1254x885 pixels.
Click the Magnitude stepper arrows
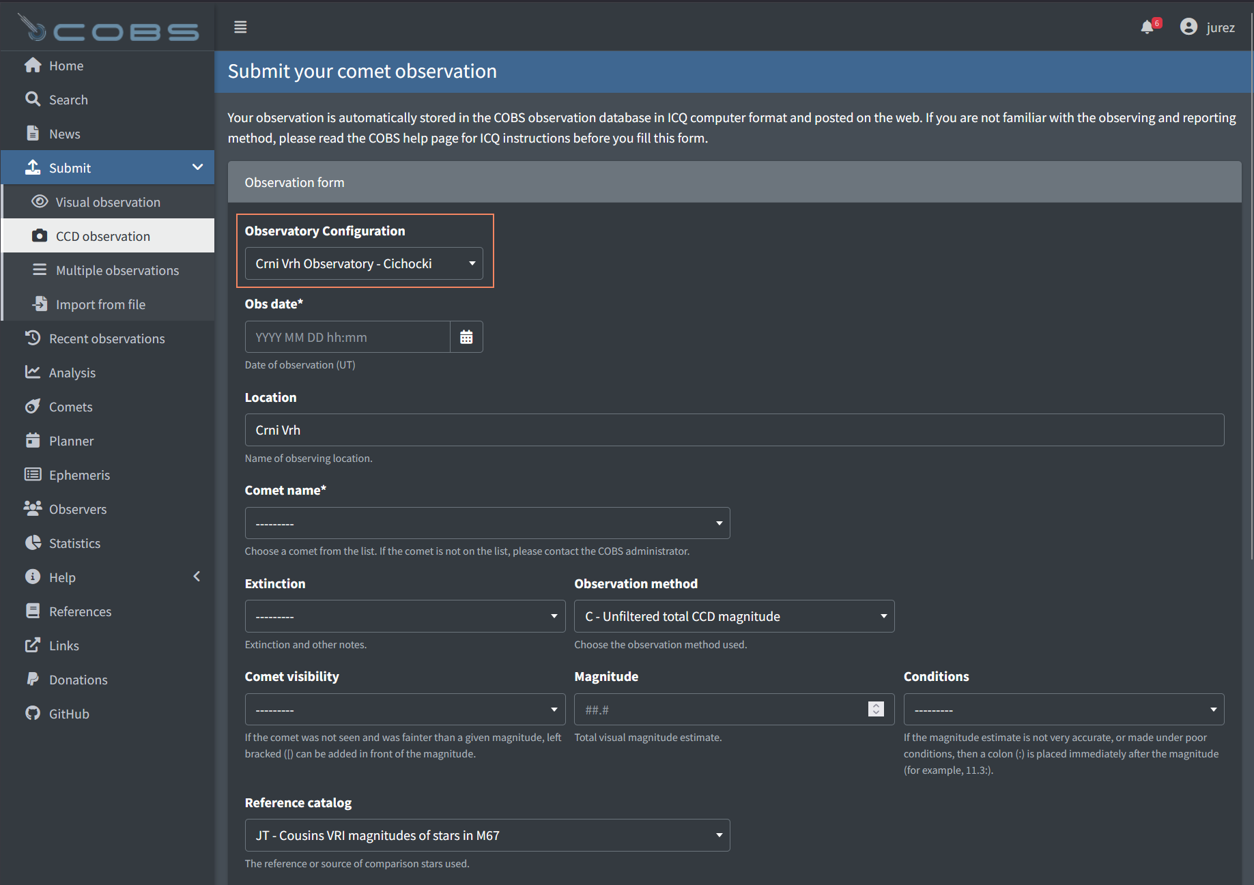click(x=876, y=710)
